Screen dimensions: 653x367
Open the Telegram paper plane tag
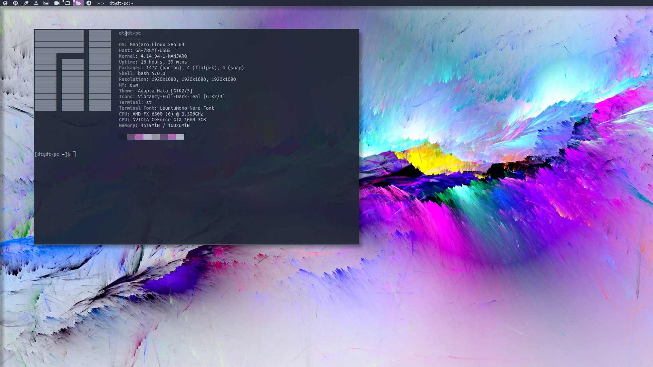click(89, 3)
